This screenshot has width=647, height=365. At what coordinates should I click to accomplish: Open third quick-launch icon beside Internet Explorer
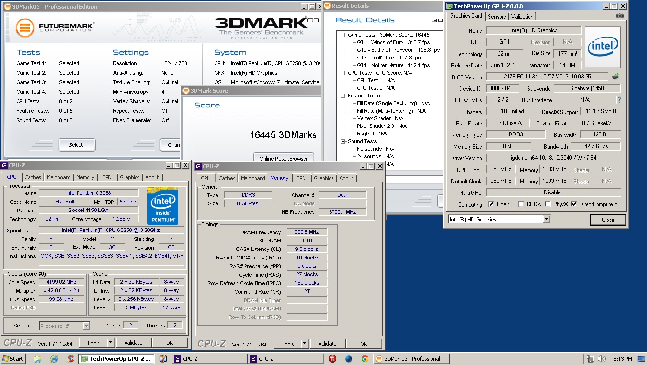pos(70,359)
